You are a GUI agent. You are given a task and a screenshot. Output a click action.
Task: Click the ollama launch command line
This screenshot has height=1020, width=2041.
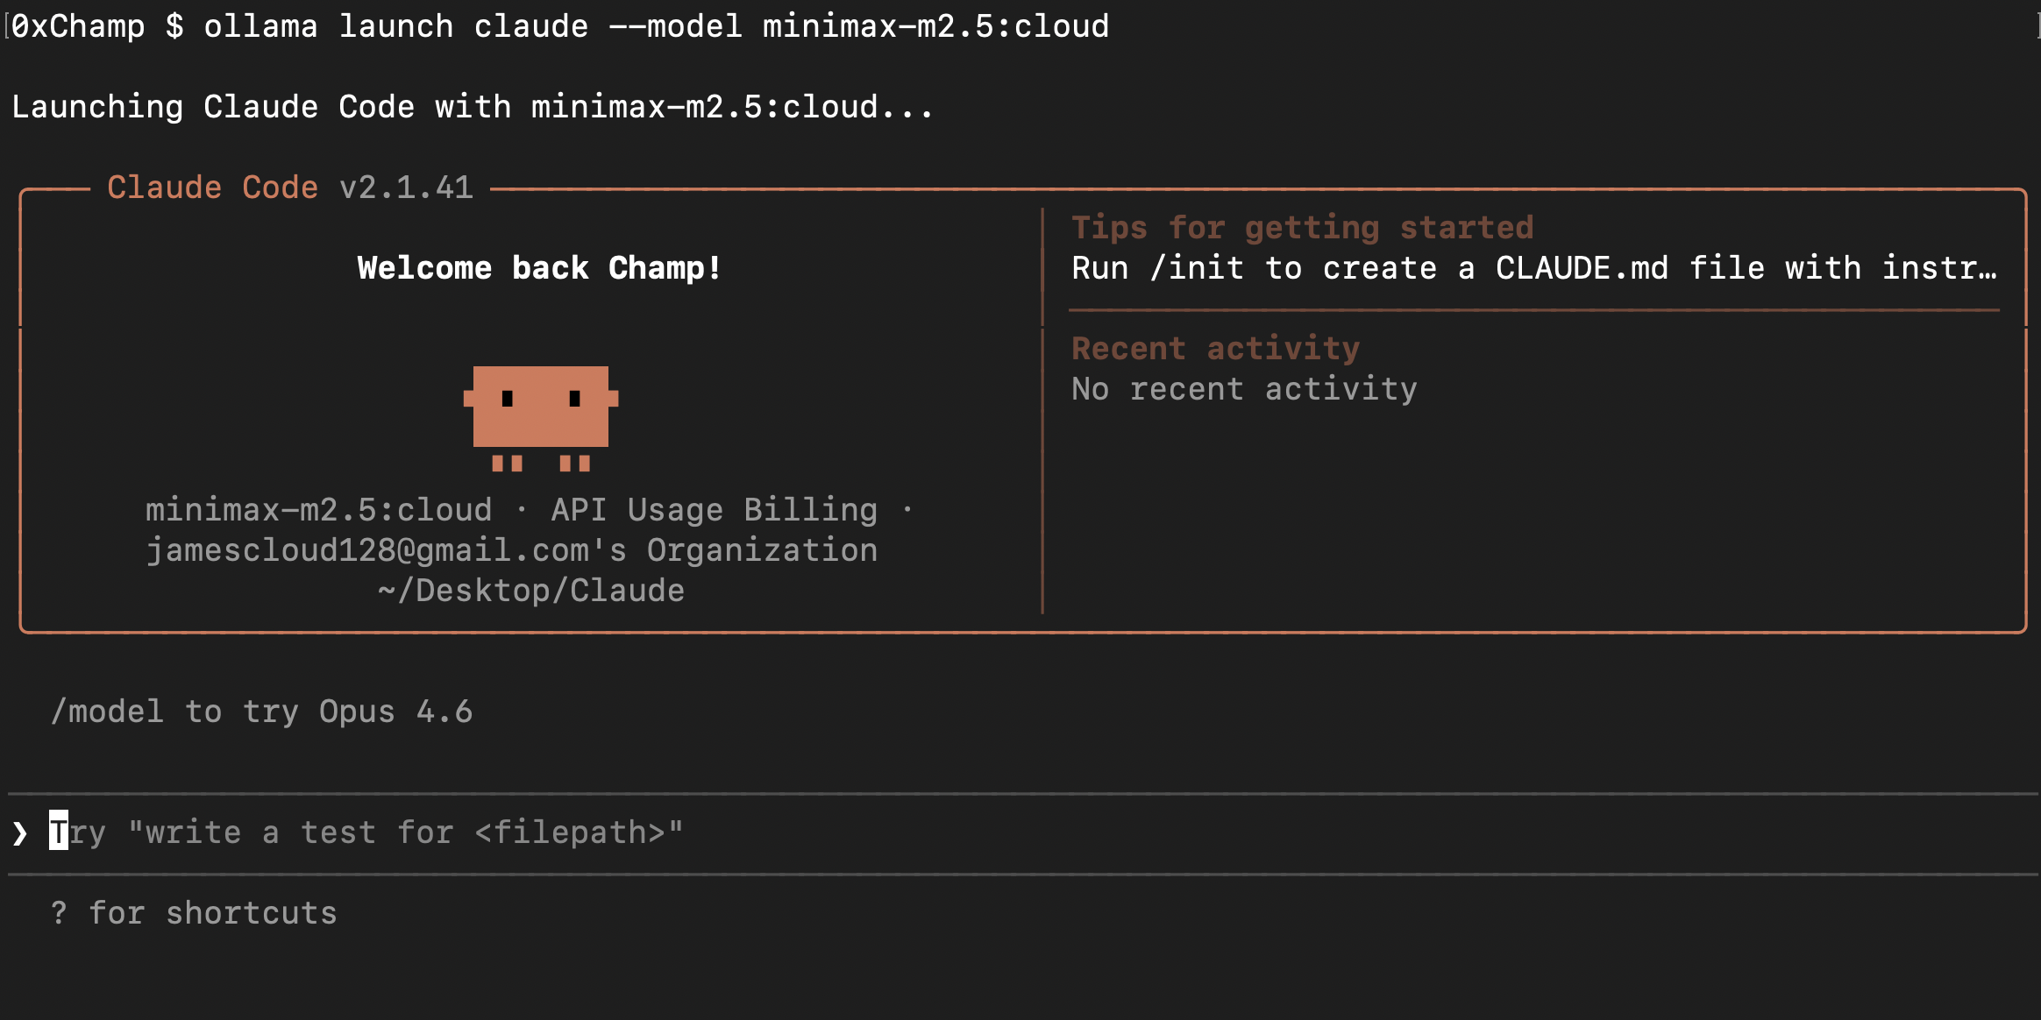click(656, 26)
